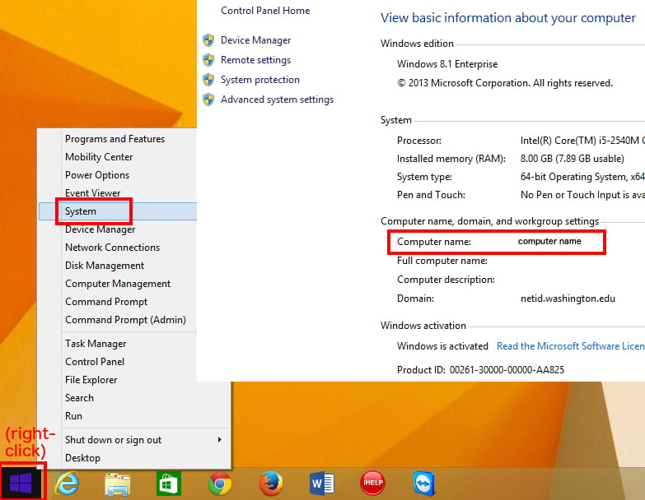The width and height of the screenshot is (645, 500).
Task: Launch Windows Store from the taskbar
Action: click(x=169, y=484)
